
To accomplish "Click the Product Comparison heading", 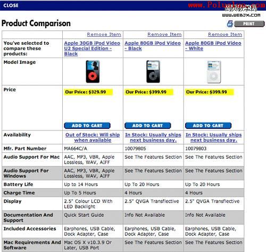I will tap(36, 23).
